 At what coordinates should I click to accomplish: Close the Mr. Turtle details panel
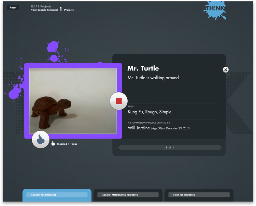pos(226,70)
